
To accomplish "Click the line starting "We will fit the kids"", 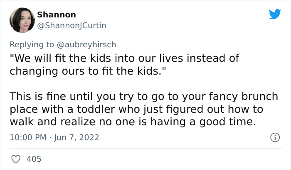I will pos(124,58).
